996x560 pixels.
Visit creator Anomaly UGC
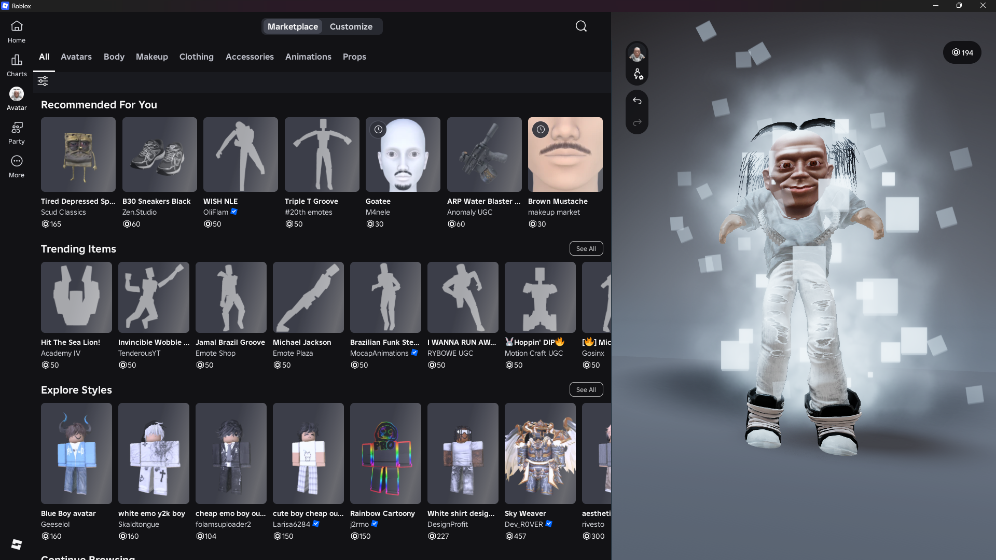point(470,212)
